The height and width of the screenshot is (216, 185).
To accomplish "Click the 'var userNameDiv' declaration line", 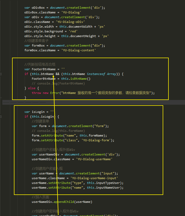I will [76, 154].
